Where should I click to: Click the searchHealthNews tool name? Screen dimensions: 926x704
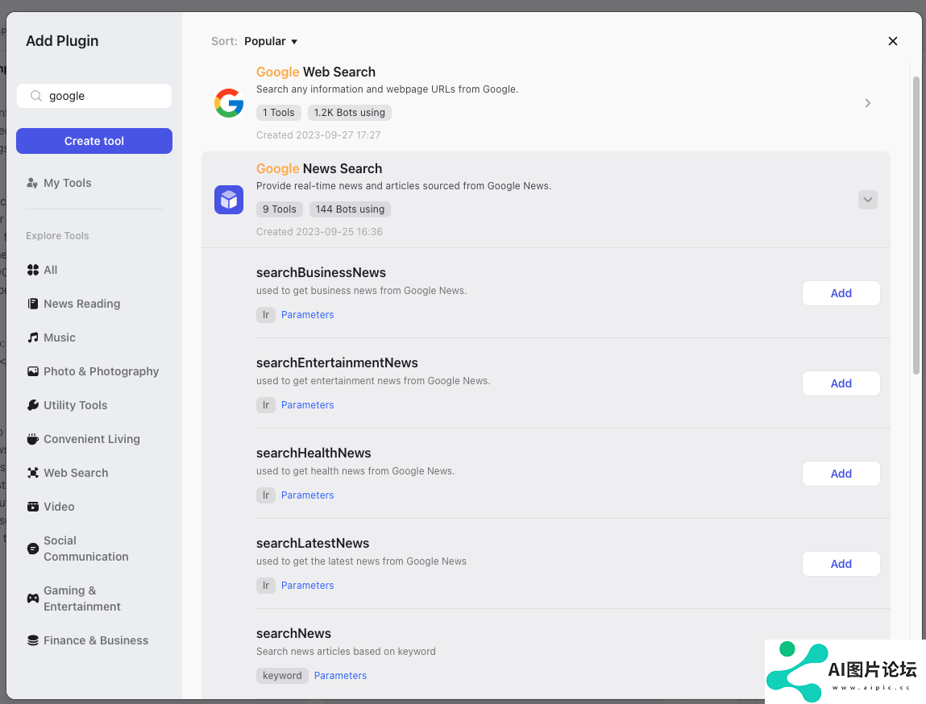tap(314, 453)
